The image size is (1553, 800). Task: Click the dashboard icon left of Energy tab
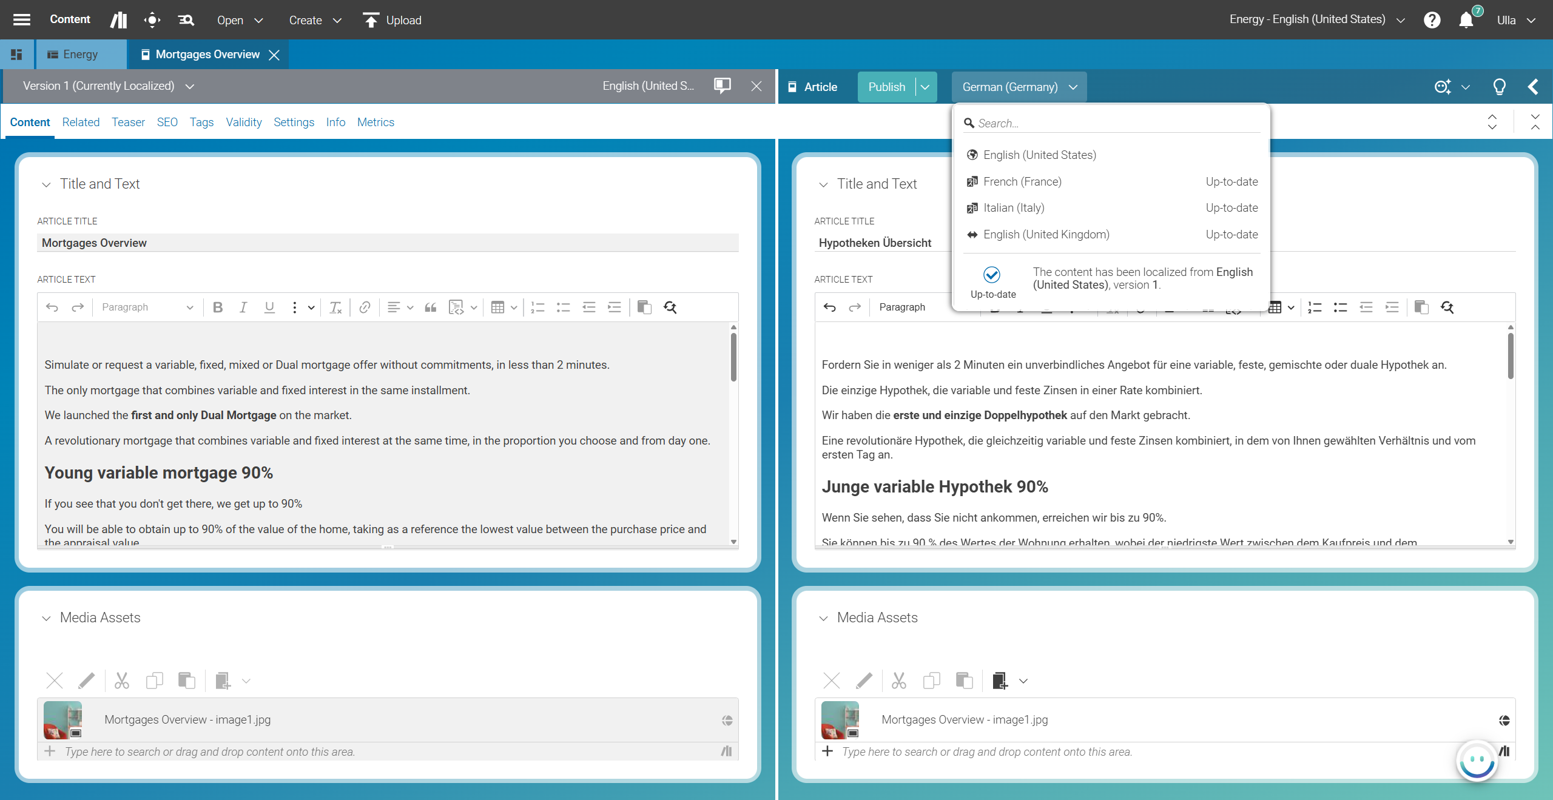(x=17, y=55)
